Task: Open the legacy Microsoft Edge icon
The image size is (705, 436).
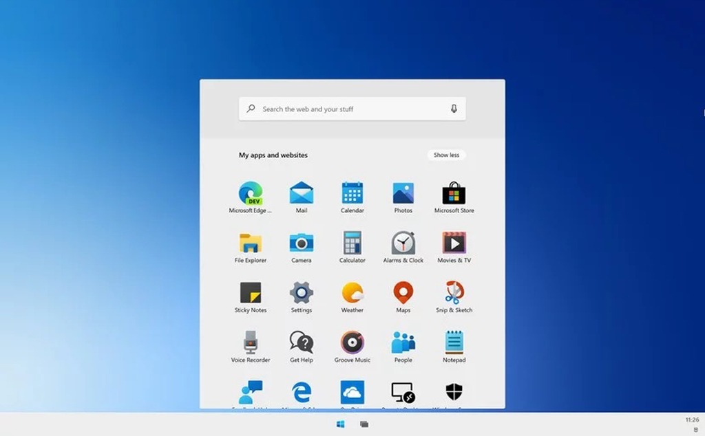Action: 302,394
